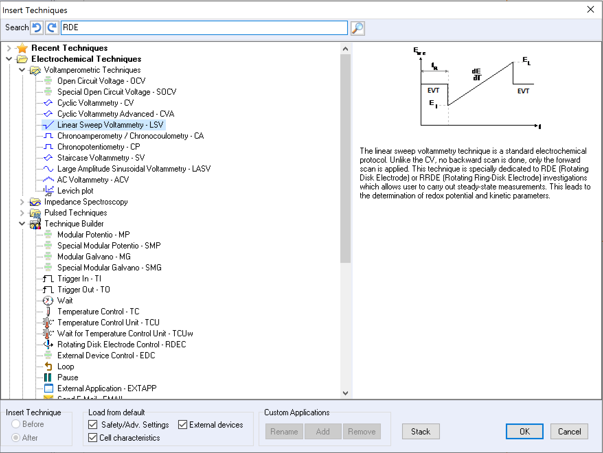Collapse the Electrochemical Techniques node
This screenshot has width=603, height=453.
pyautogui.click(x=9, y=59)
